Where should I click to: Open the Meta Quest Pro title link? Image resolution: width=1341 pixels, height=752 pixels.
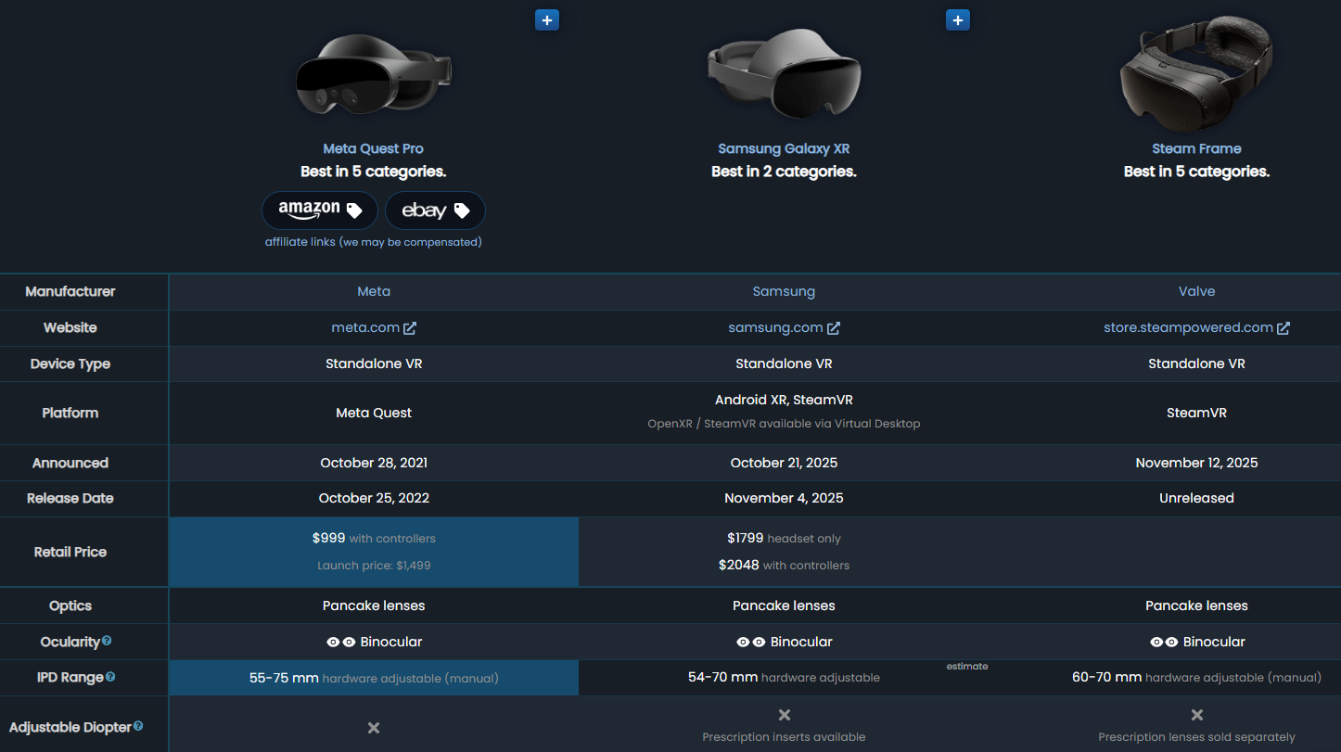(374, 148)
